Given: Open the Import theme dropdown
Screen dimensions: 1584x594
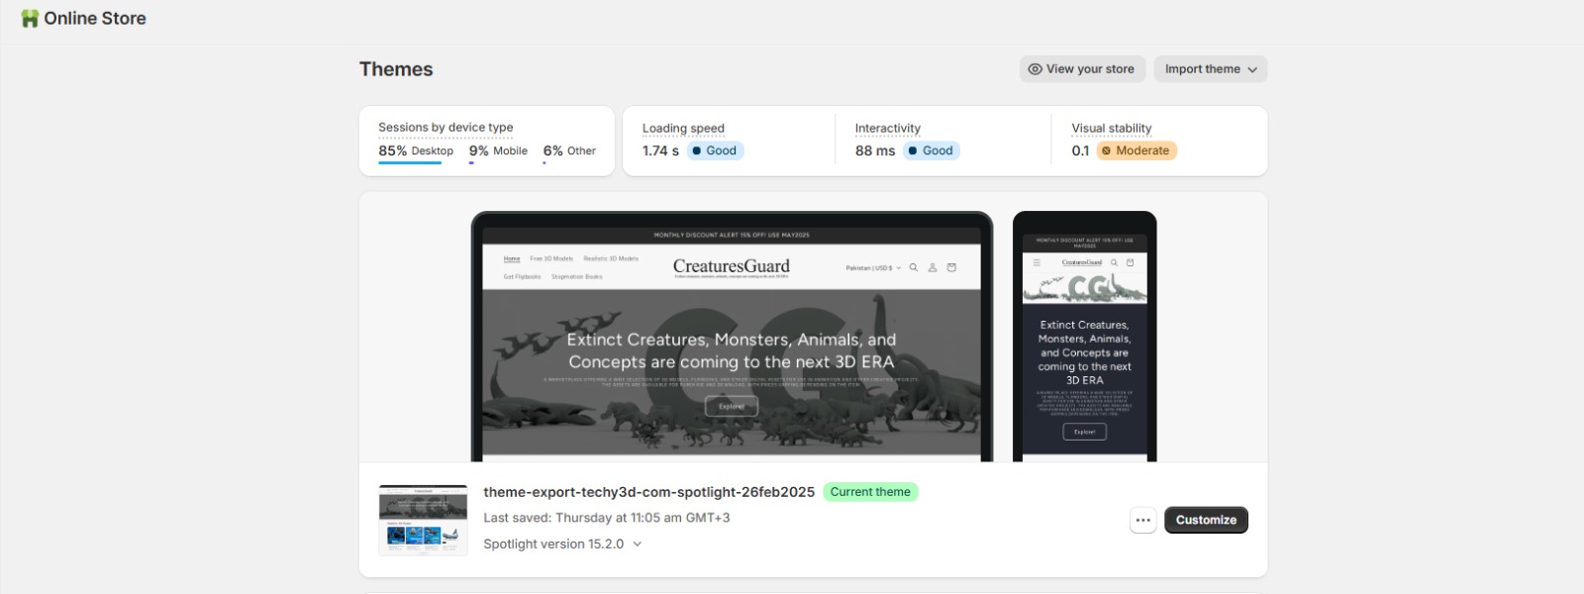Looking at the screenshot, I should point(1210,69).
